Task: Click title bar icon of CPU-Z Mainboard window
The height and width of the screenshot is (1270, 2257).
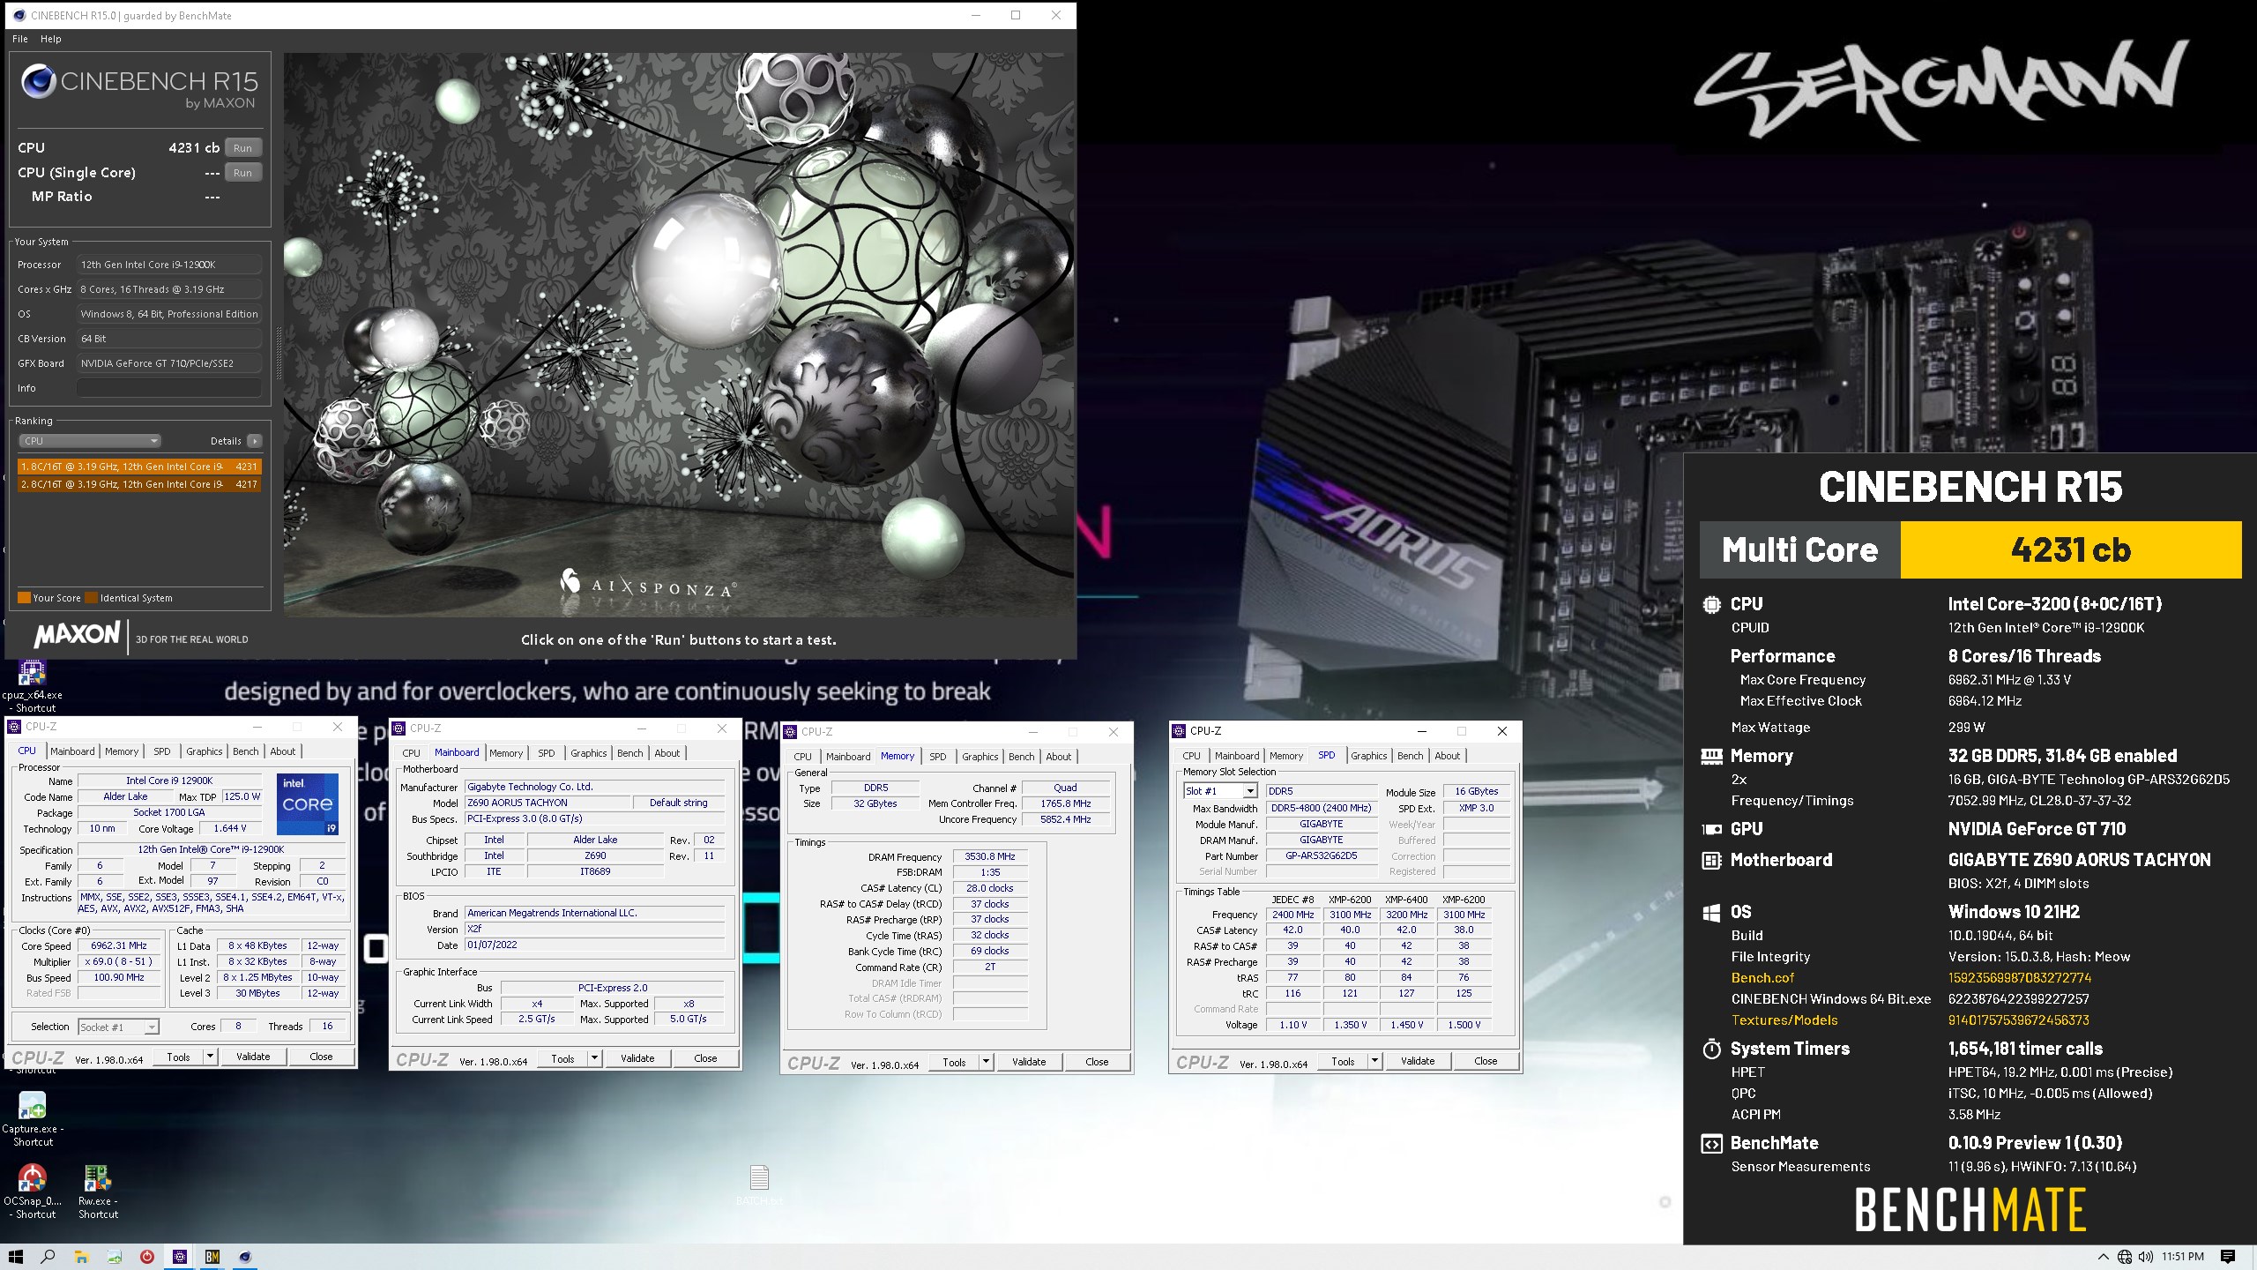Action: pos(399,728)
